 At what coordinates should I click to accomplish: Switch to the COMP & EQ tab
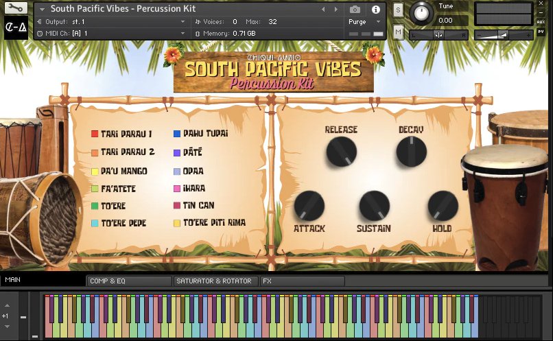(x=128, y=281)
